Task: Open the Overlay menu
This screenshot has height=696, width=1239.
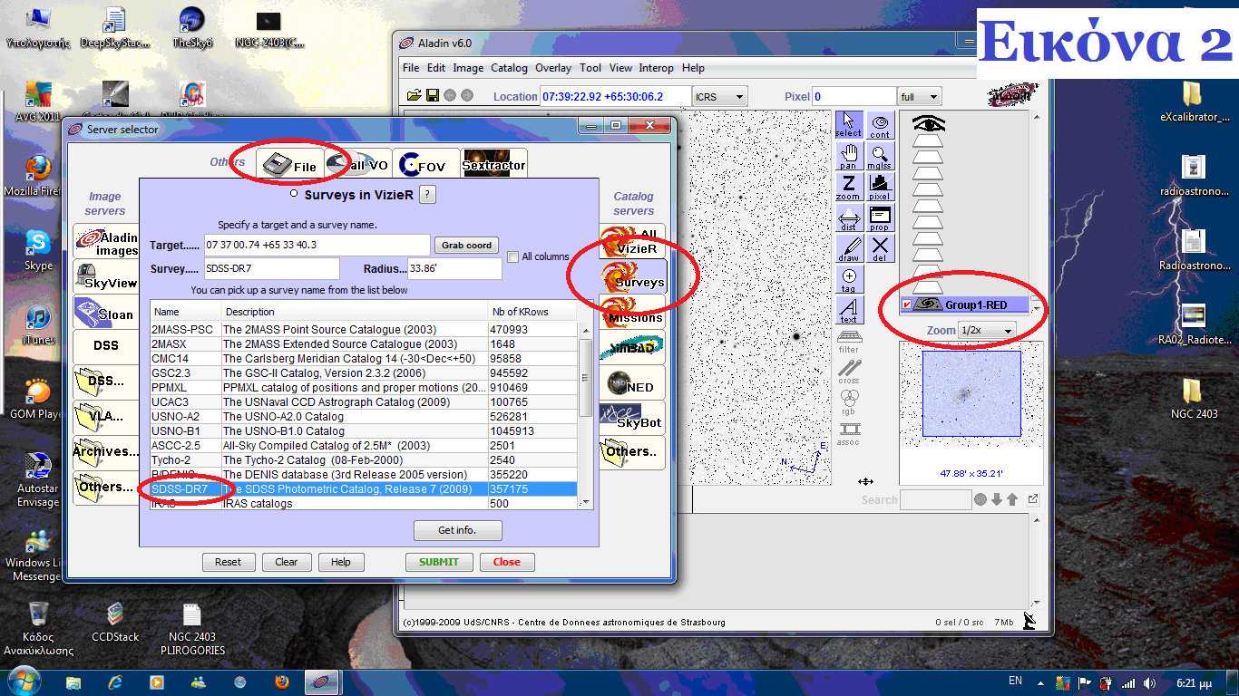Action: 553,68
